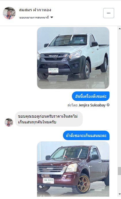Image resolution: width=121 pixels, height=199 pixels.
Task: Open the assign this conversation label
Action: tap(34, 18)
